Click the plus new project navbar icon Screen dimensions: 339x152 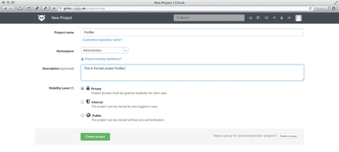point(274,18)
